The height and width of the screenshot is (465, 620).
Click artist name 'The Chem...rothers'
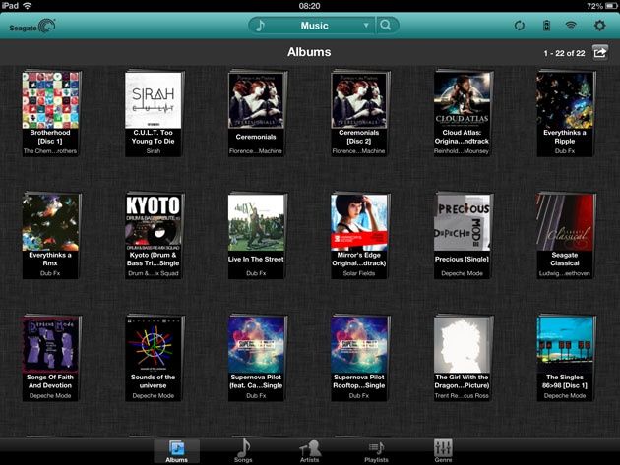[50, 151]
